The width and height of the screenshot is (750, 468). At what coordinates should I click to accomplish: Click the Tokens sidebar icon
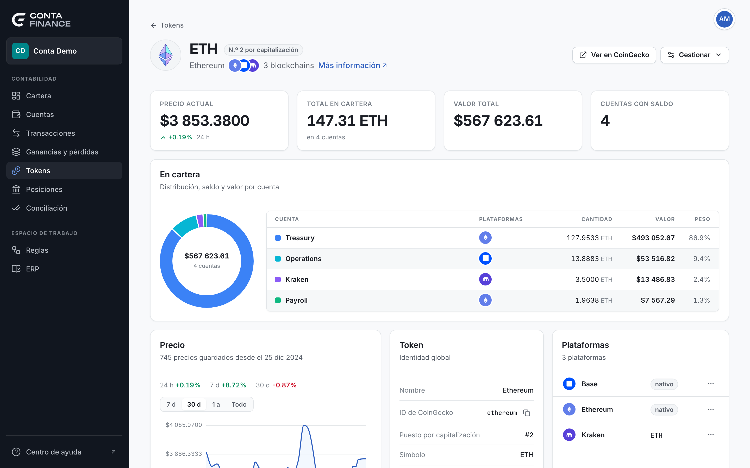(16, 171)
